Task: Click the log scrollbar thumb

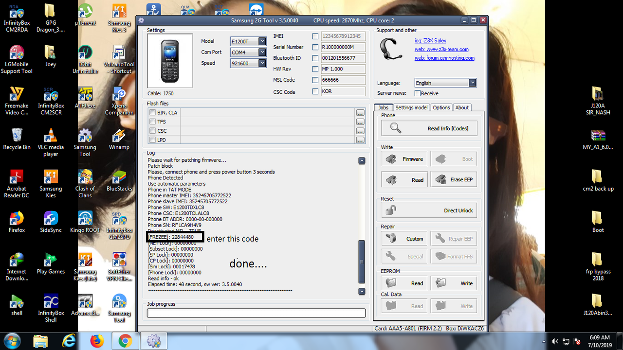Action: tap(362, 261)
